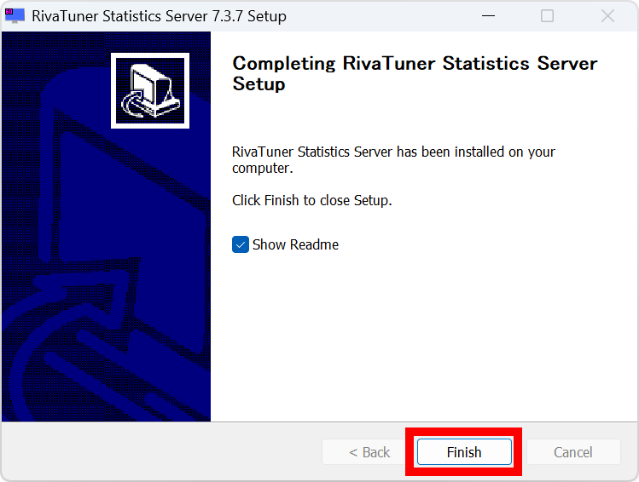This screenshot has height=482, width=639.
Task: Click the Show Readme label text
Action: tap(295, 245)
